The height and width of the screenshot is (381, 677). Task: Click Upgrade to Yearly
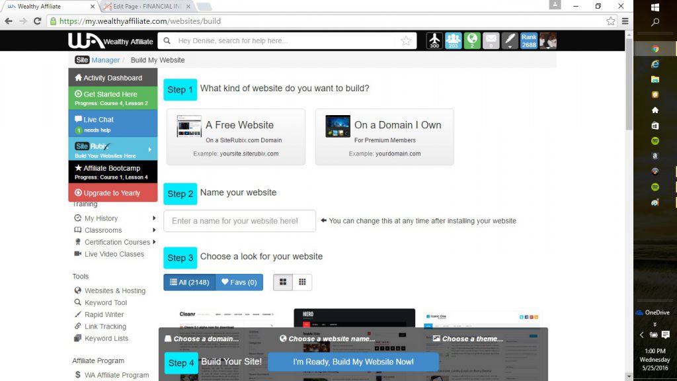(112, 192)
